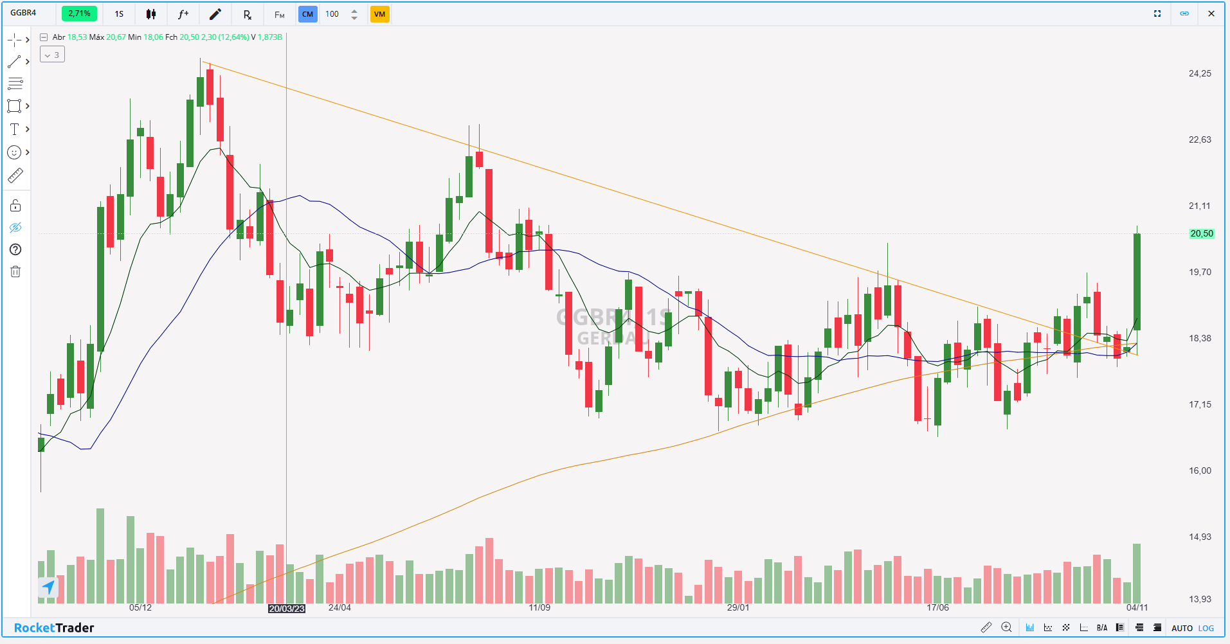
Task: Toggle hide drawings eye icon
Action: pos(15,228)
